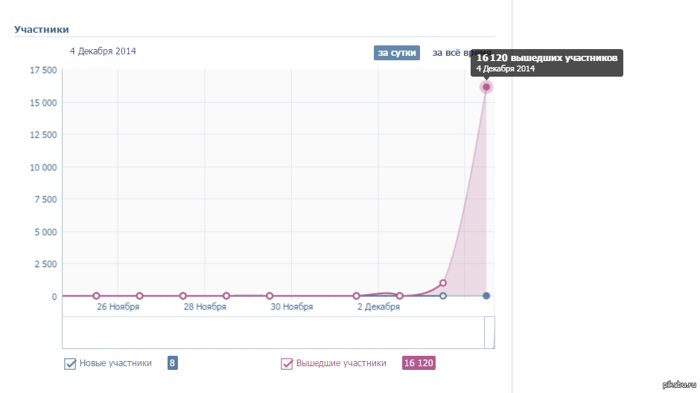The image size is (700, 393).
Task: Click the 26 Ноября axis label
Action: 118,307
